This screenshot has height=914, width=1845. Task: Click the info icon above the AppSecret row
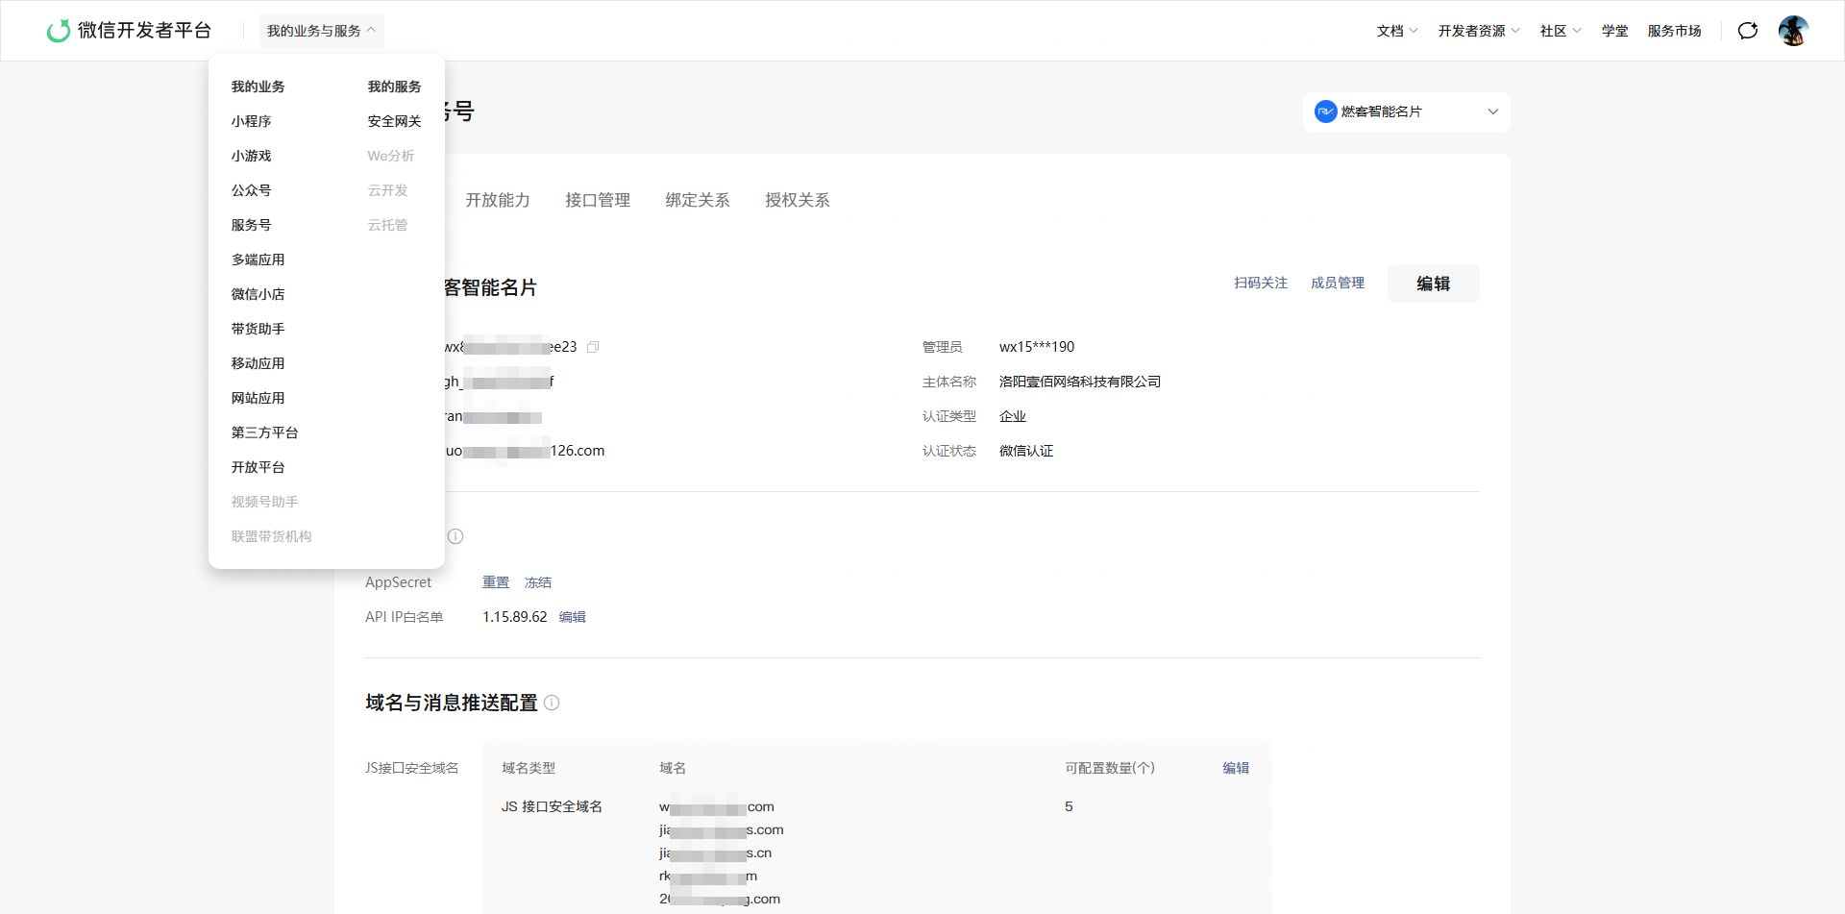tap(455, 536)
